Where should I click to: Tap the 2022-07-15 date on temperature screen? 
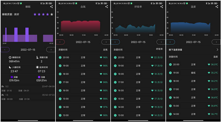tap(193, 42)
